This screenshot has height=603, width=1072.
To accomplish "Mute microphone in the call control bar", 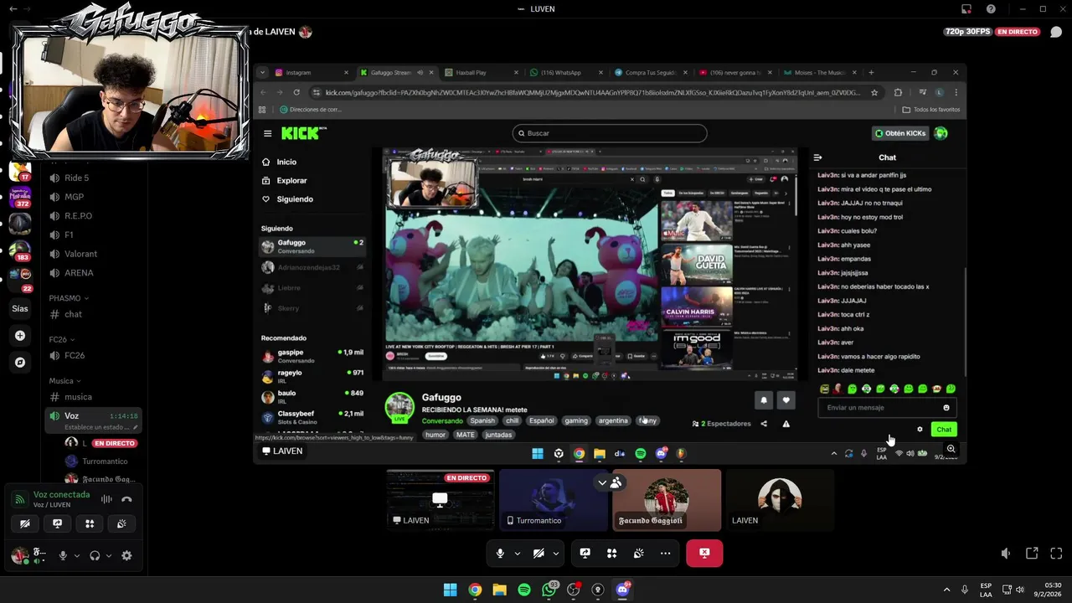I will coord(500,554).
